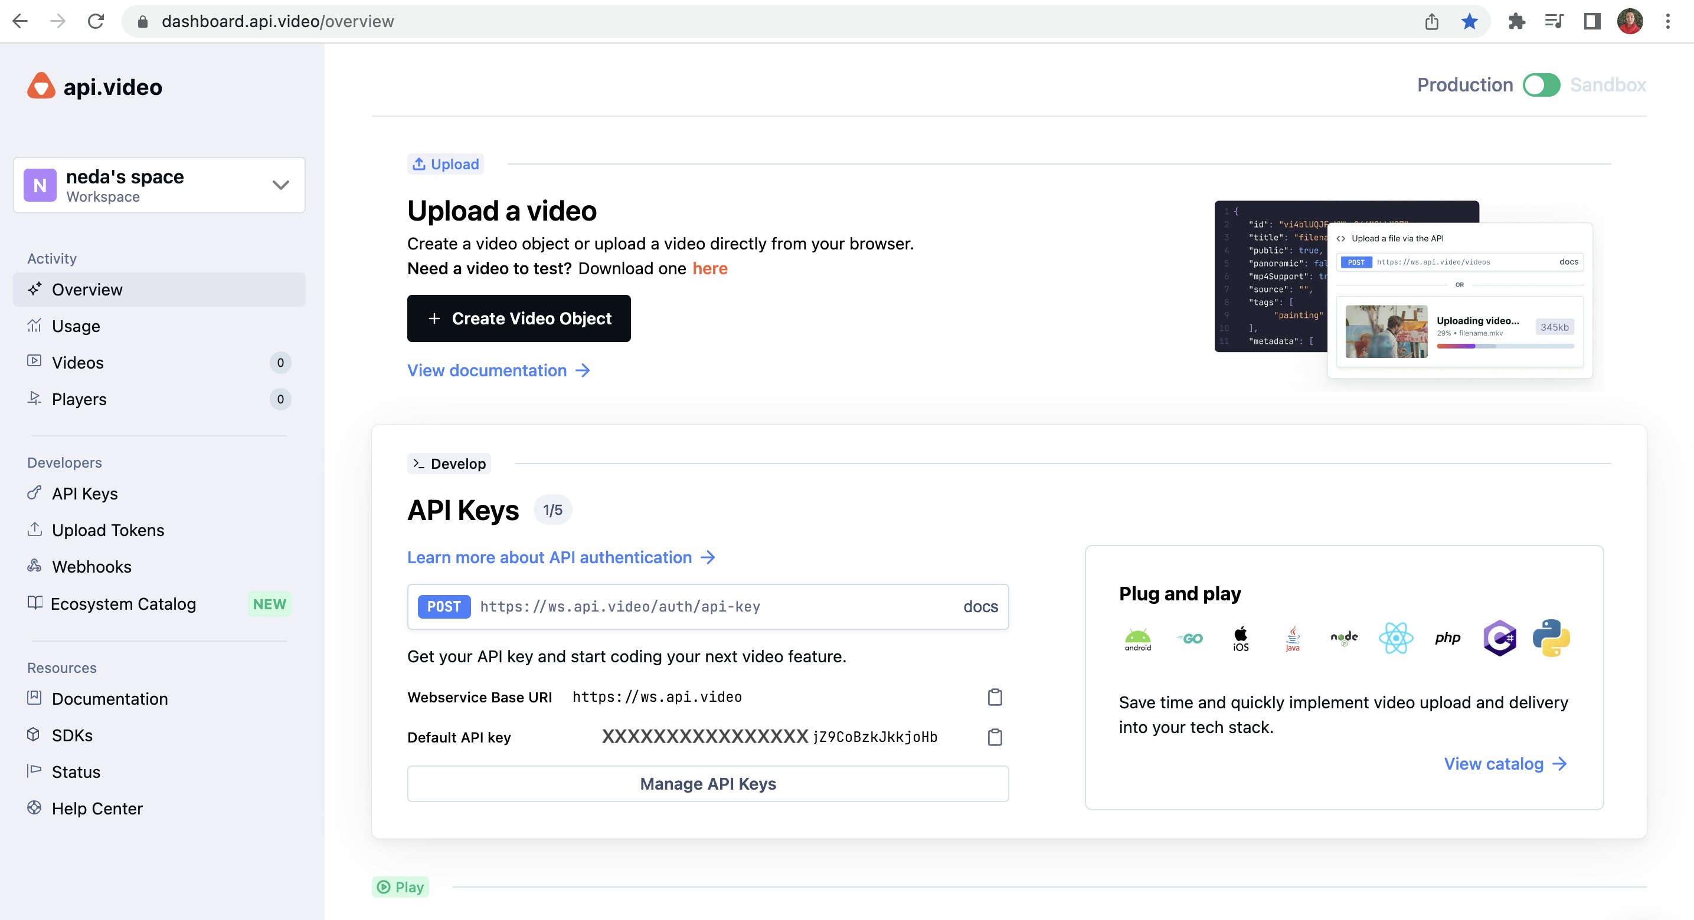Check the Status page
This screenshot has width=1694, height=920.
coord(76,772)
